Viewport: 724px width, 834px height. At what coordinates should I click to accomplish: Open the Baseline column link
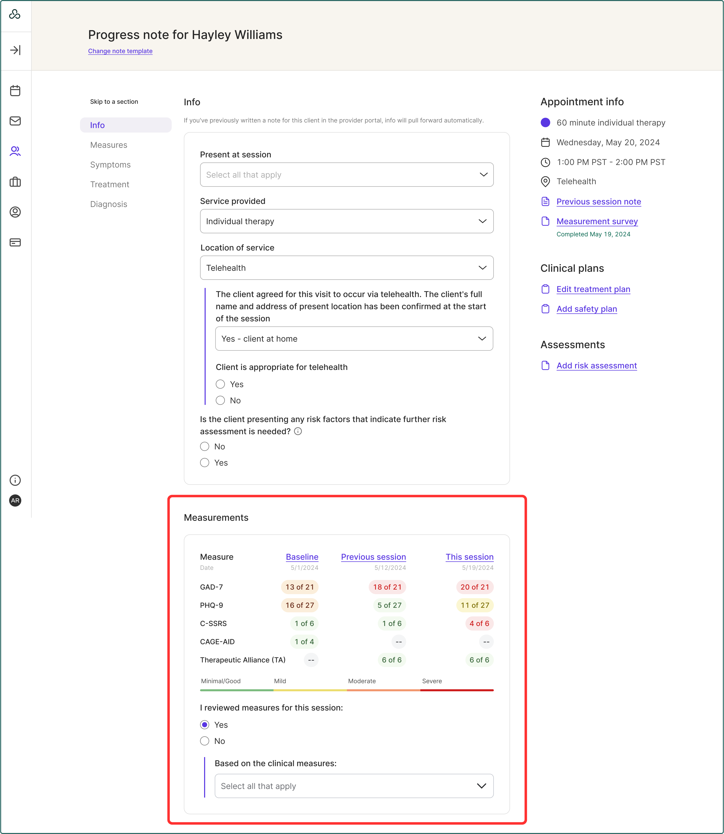tap(302, 557)
